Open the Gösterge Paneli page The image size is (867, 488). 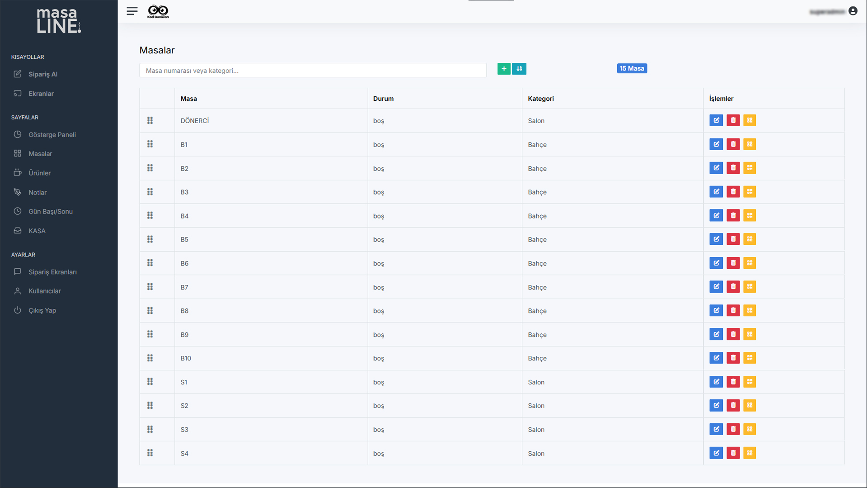52,135
